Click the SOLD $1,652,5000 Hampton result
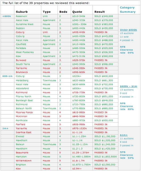Image resolution: width=141 pixels, height=171 pixels. click(x=105, y=157)
